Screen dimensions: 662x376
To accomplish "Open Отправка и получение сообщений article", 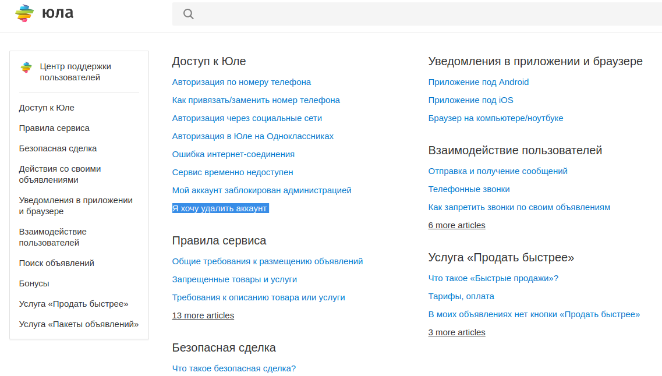I will tap(498, 171).
